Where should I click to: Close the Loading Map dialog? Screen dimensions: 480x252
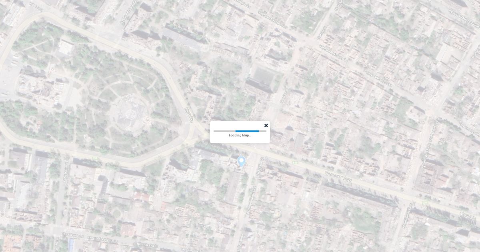(x=266, y=126)
